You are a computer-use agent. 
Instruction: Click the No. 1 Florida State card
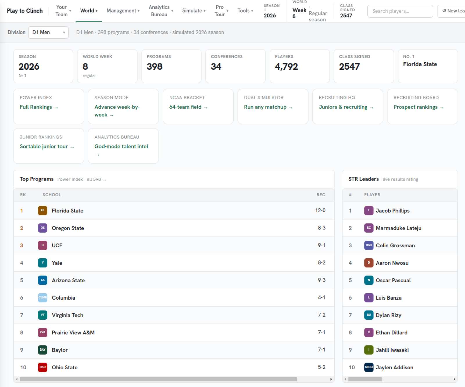pos(428,66)
